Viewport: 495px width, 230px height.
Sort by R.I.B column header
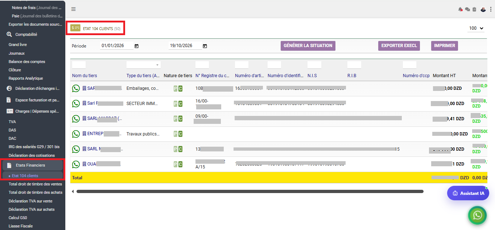(x=352, y=76)
